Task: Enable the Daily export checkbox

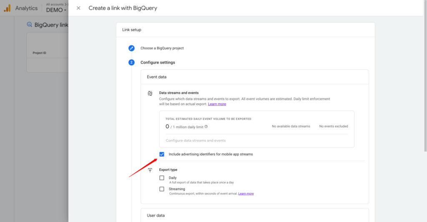Action: click(162, 178)
